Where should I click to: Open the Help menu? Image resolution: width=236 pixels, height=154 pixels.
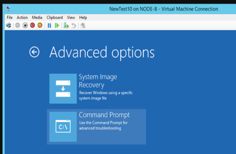coord(83,18)
